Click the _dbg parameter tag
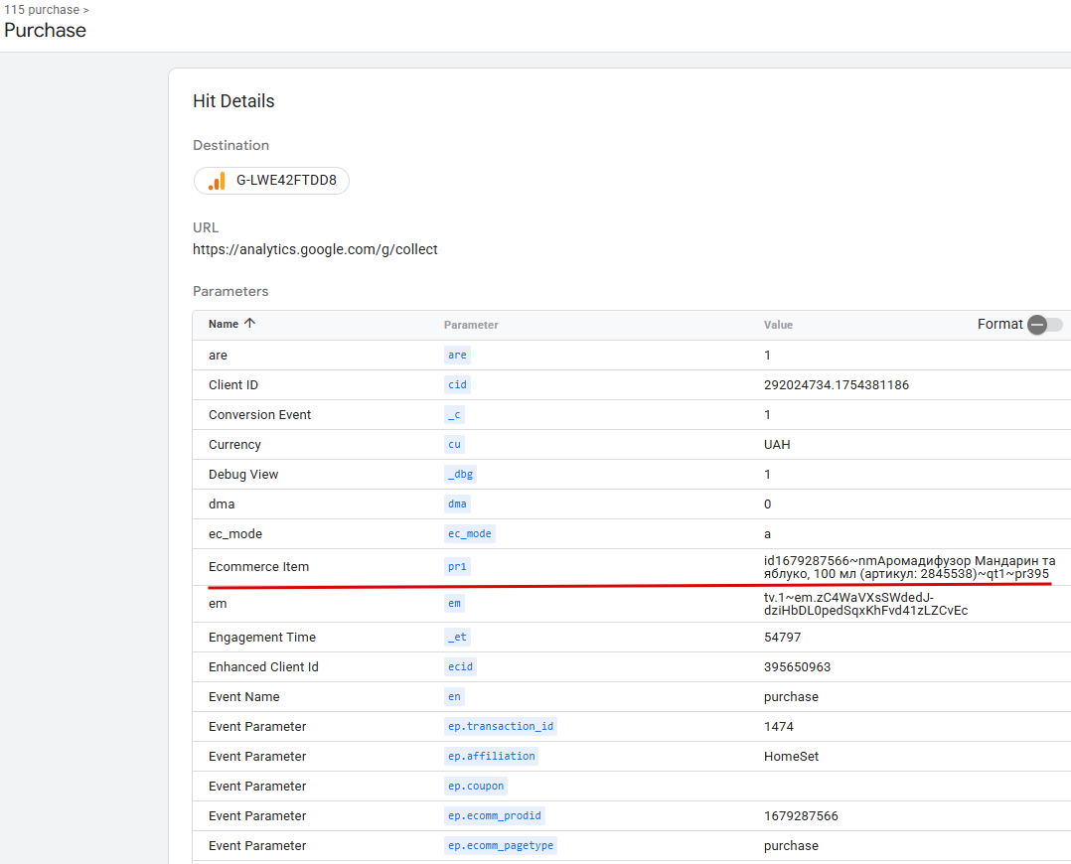This screenshot has width=1071, height=864. [460, 474]
